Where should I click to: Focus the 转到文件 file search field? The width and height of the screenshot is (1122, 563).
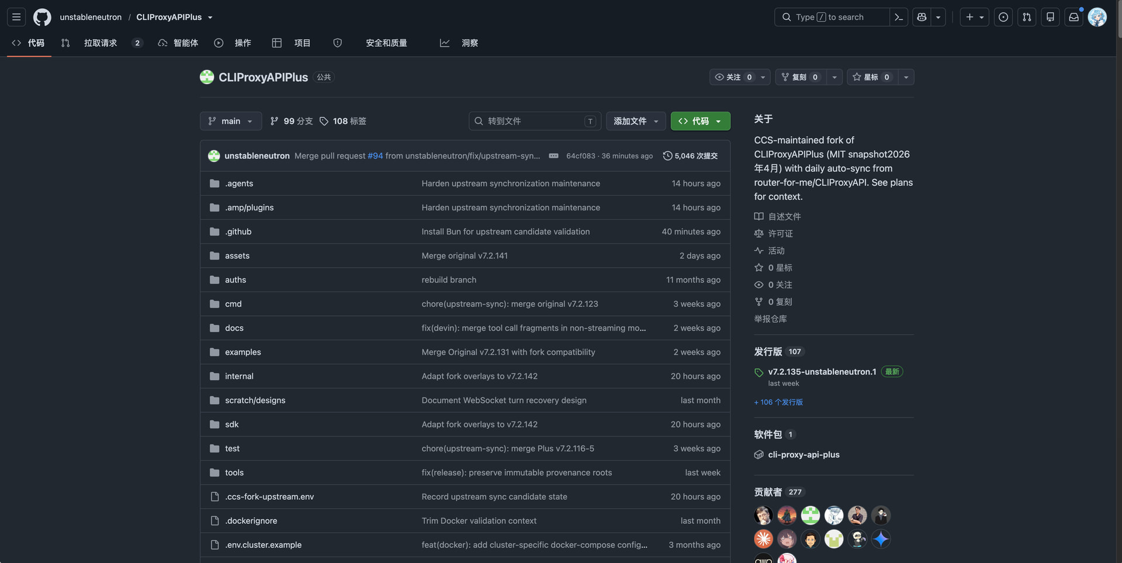pos(535,121)
